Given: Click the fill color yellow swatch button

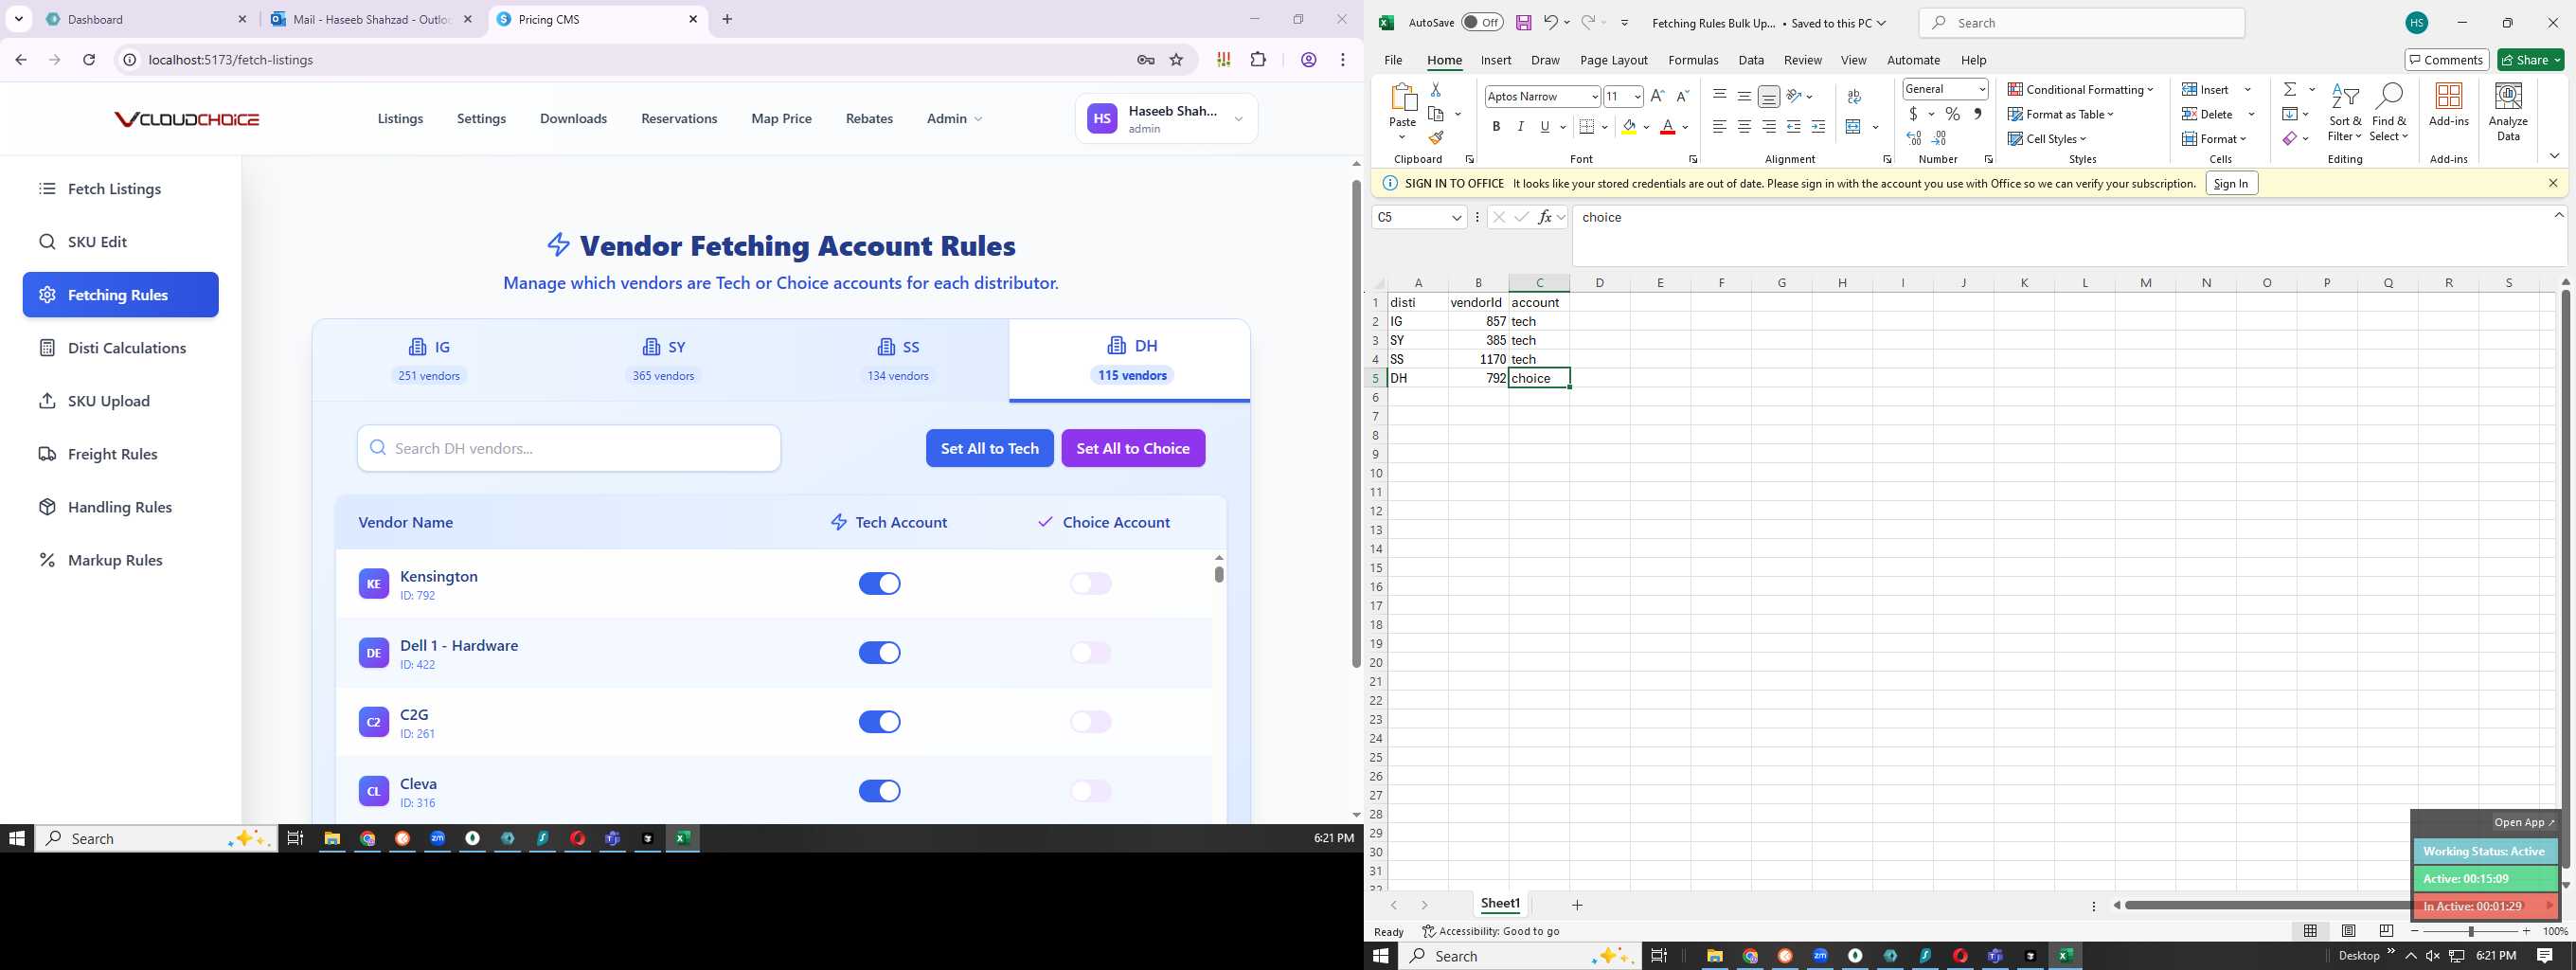Looking at the screenshot, I should [1629, 127].
